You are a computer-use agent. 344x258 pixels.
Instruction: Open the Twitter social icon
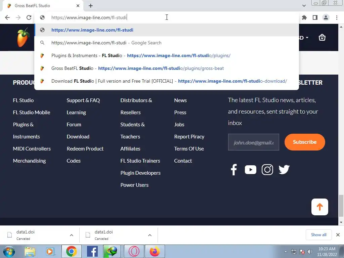284,170
